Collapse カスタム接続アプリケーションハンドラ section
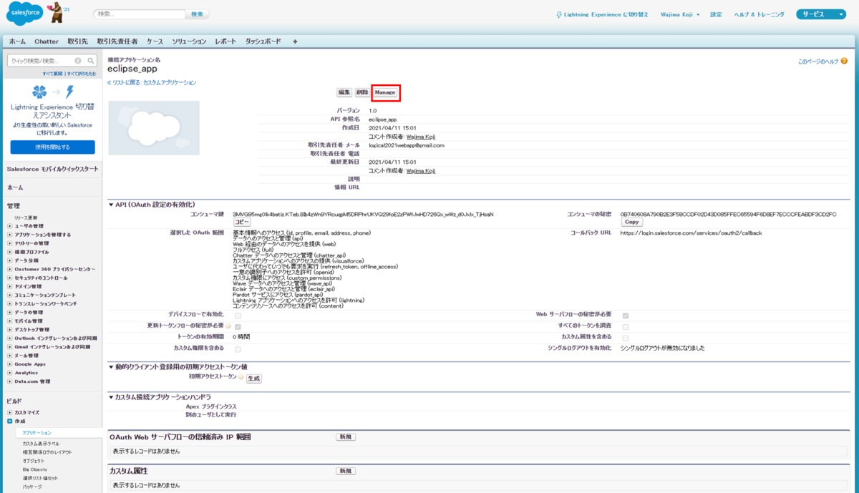This screenshot has width=859, height=493. pyautogui.click(x=111, y=396)
